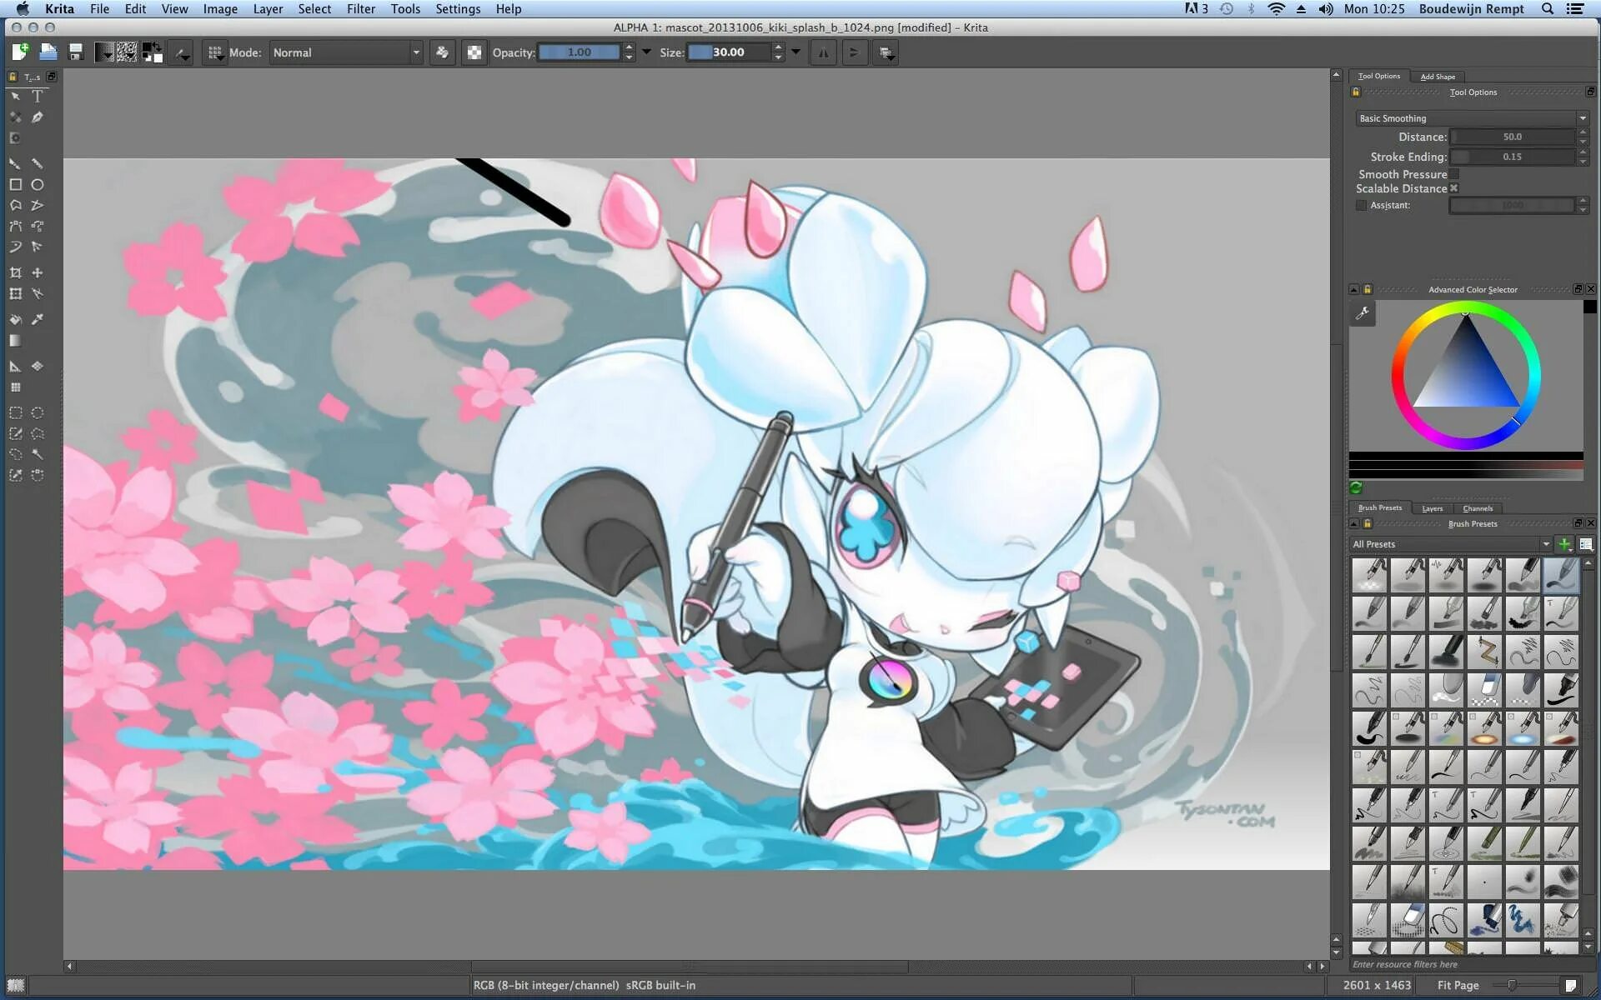Click the hue ring in color selector

(x=1398, y=375)
